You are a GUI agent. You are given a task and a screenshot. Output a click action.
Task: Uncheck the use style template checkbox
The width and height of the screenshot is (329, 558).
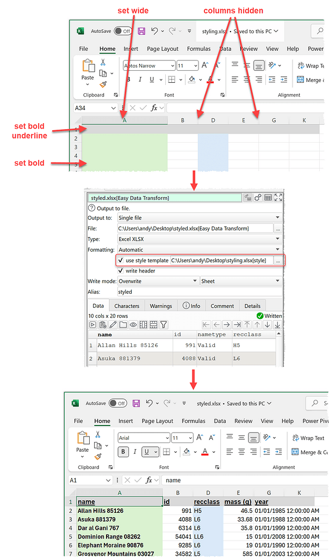pyautogui.click(x=121, y=260)
